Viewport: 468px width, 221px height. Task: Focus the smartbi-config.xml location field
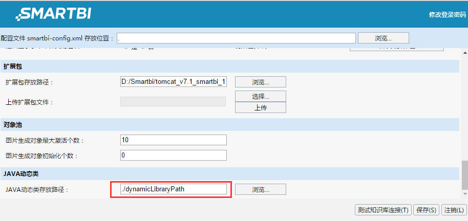point(236,38)
